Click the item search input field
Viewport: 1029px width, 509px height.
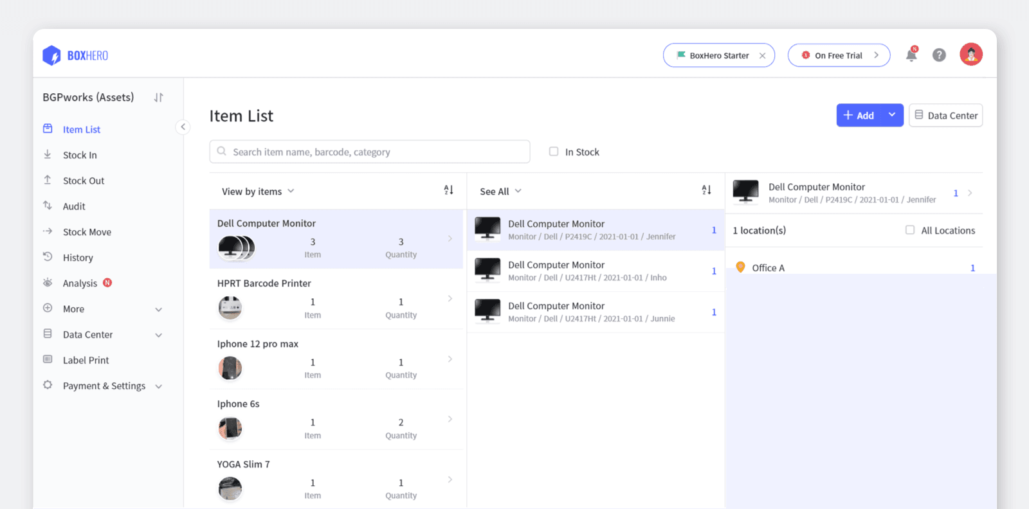(x=370, y=152)
